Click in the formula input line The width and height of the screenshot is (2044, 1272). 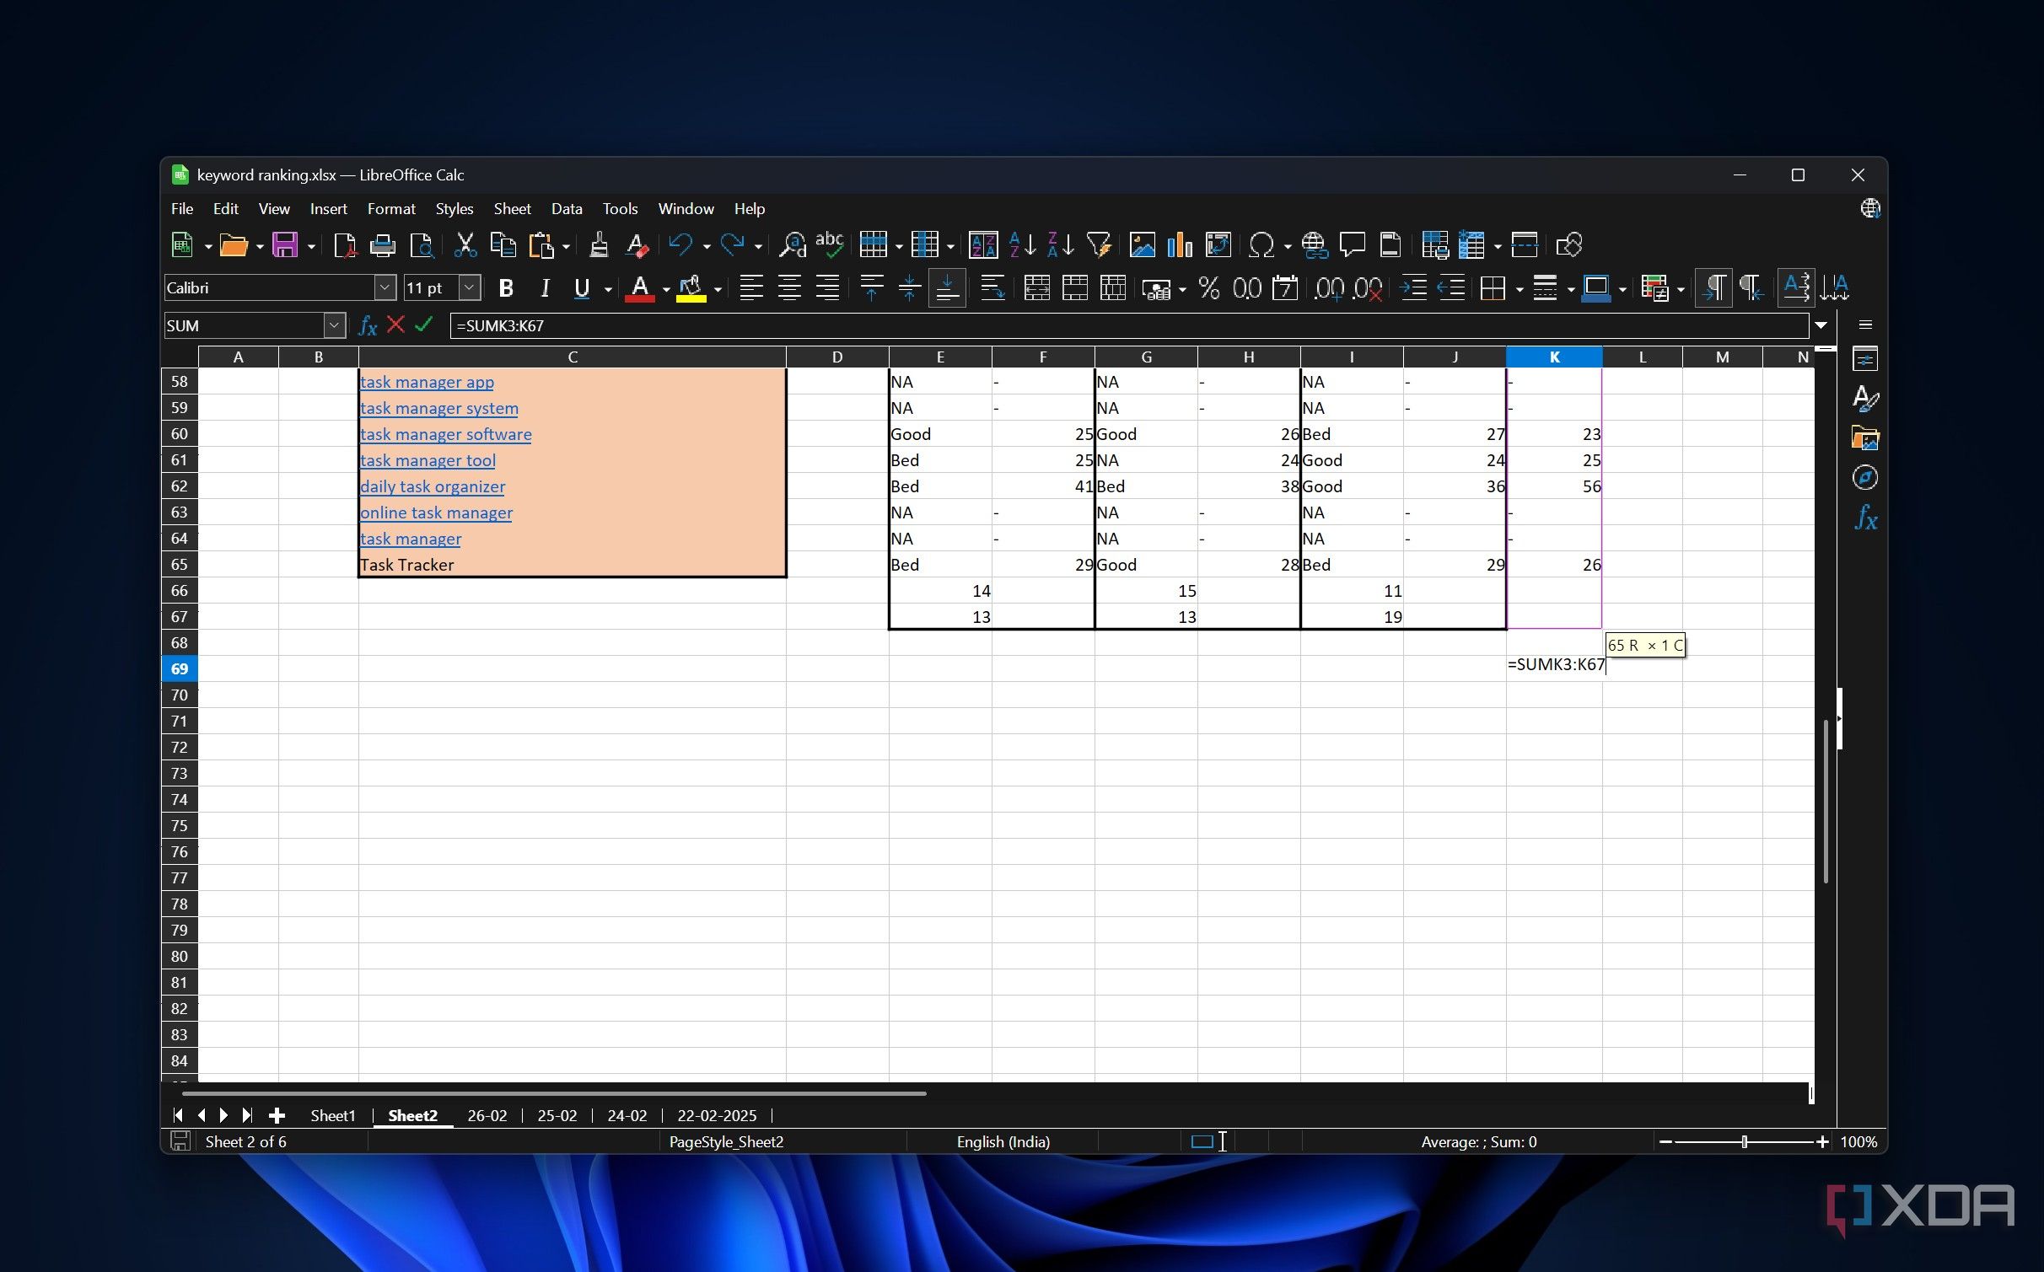pyautogui.click(x=1128, y=325)
